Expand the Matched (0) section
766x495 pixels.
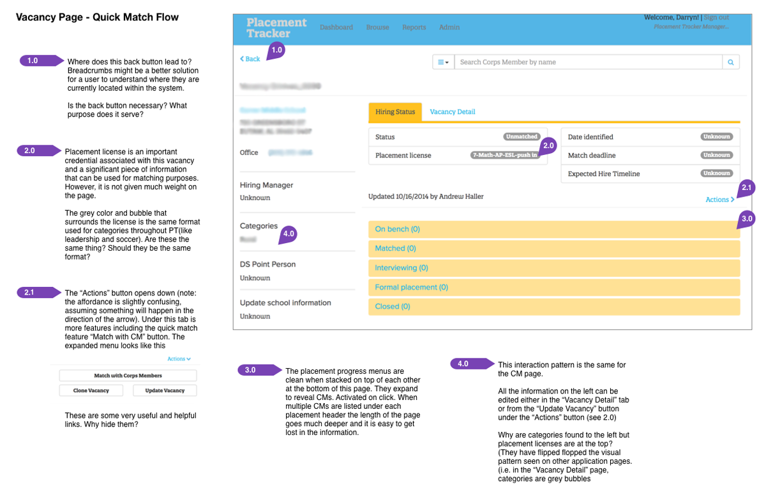[x=554, y=248]
